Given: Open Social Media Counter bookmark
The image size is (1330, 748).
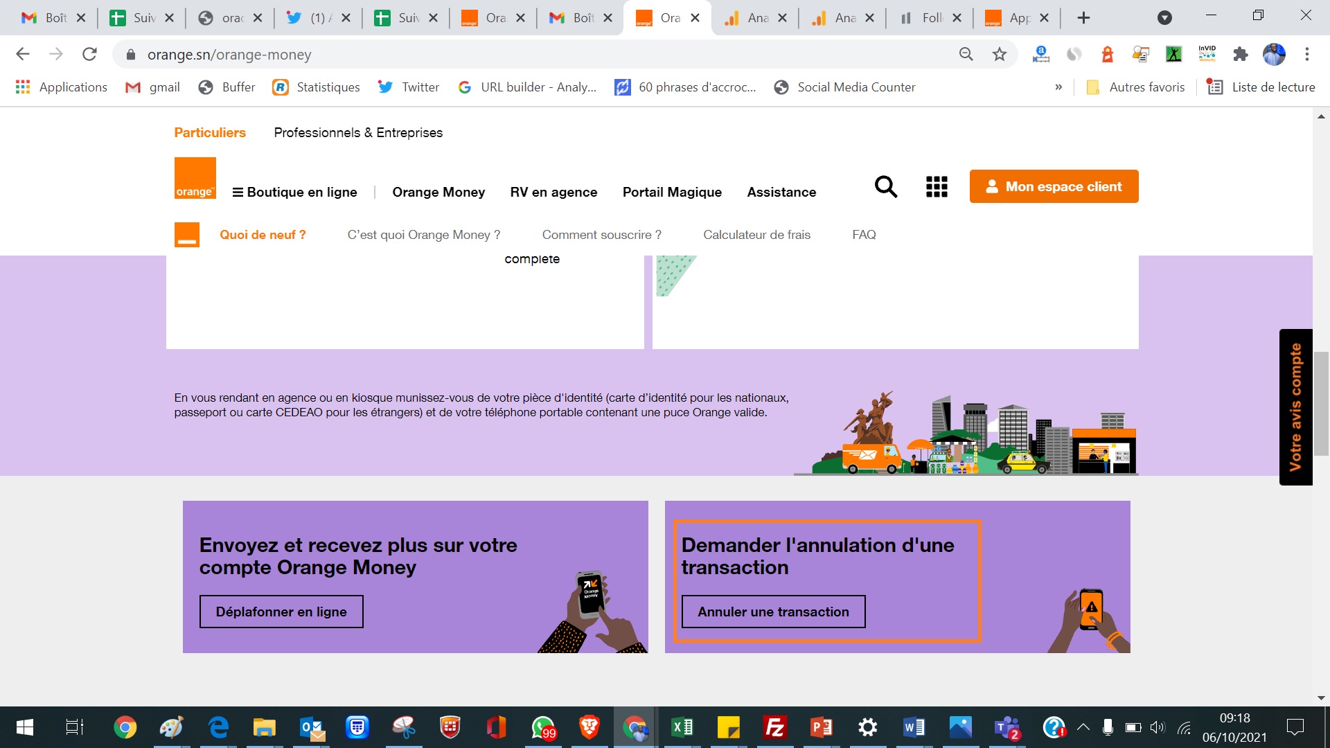Looking at the screenshot, I should 844,87.
